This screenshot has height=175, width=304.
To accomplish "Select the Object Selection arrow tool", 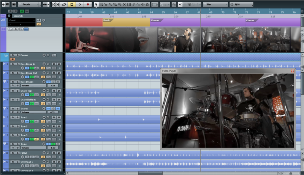I will click(x=96, y=4).
